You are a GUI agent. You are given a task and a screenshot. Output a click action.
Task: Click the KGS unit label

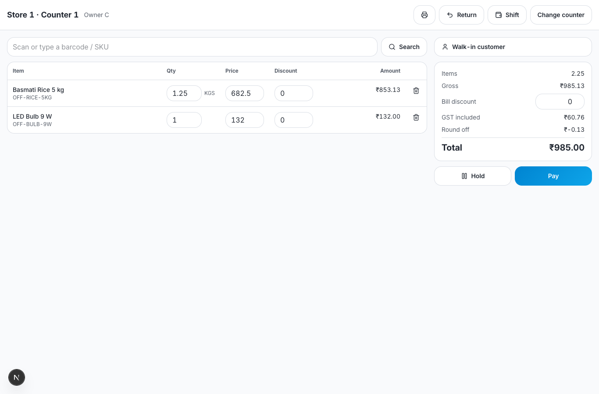point(210,93)
